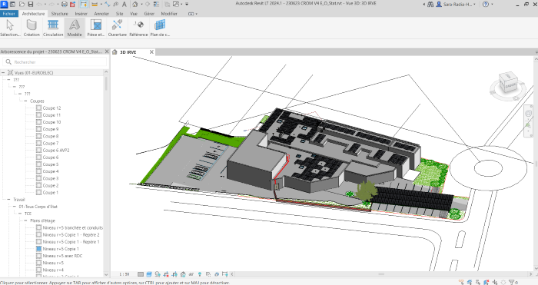Toggle visual style icon in view control bar

pos(149,274)
